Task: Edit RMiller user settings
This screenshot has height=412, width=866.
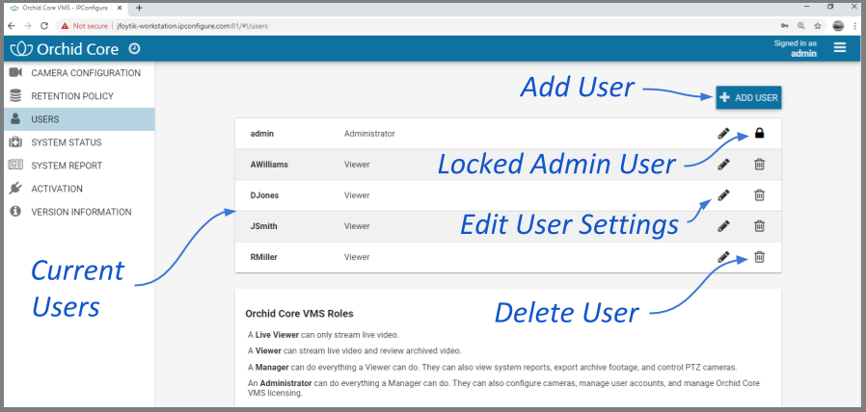Action: click(x=723, y=257)
